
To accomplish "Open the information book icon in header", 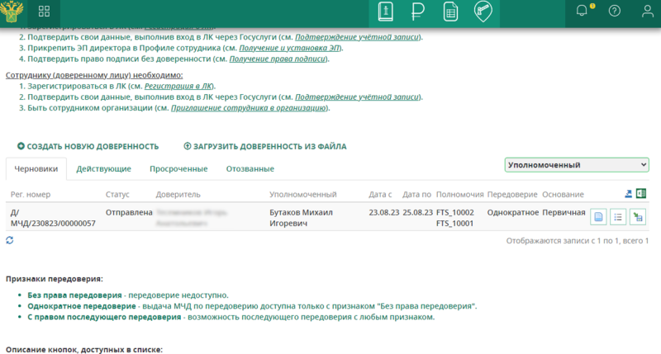I will 385,12.
